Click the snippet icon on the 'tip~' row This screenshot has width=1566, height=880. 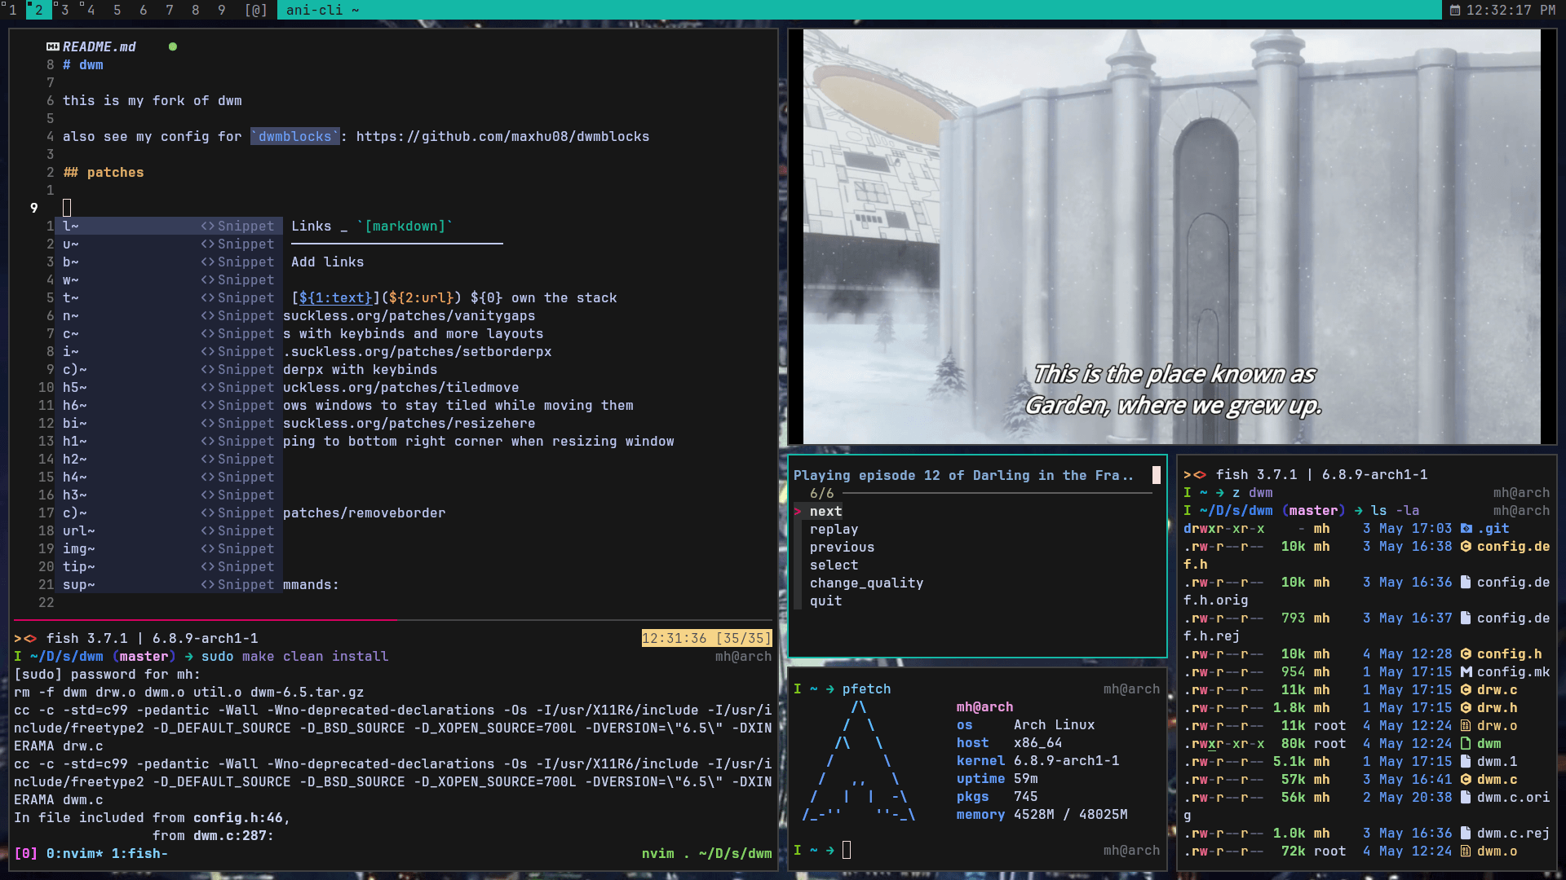[208, 566]
